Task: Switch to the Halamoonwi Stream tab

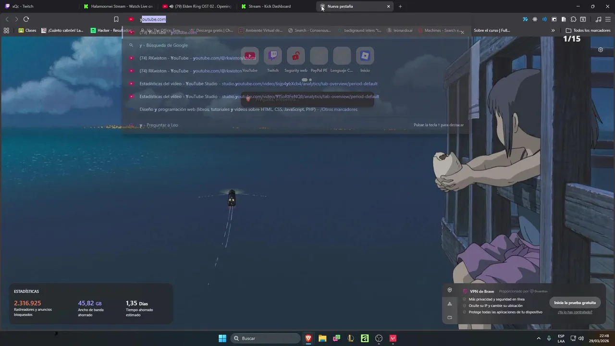Action: pos(118,6)
